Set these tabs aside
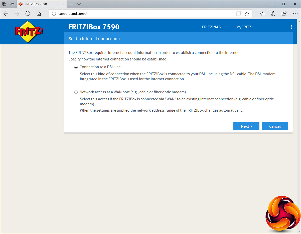This screenshot has height=234, width=301. [x=12, y=4]
